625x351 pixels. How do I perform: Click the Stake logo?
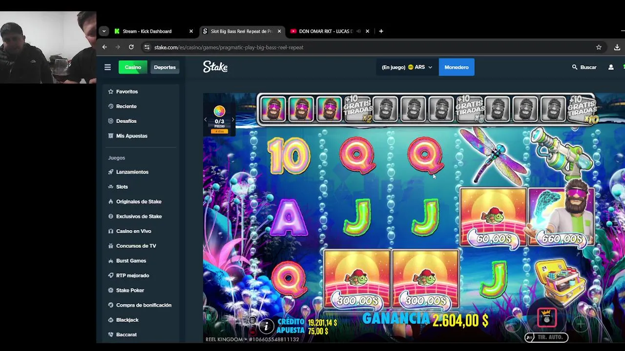click(x=215, y=67)
